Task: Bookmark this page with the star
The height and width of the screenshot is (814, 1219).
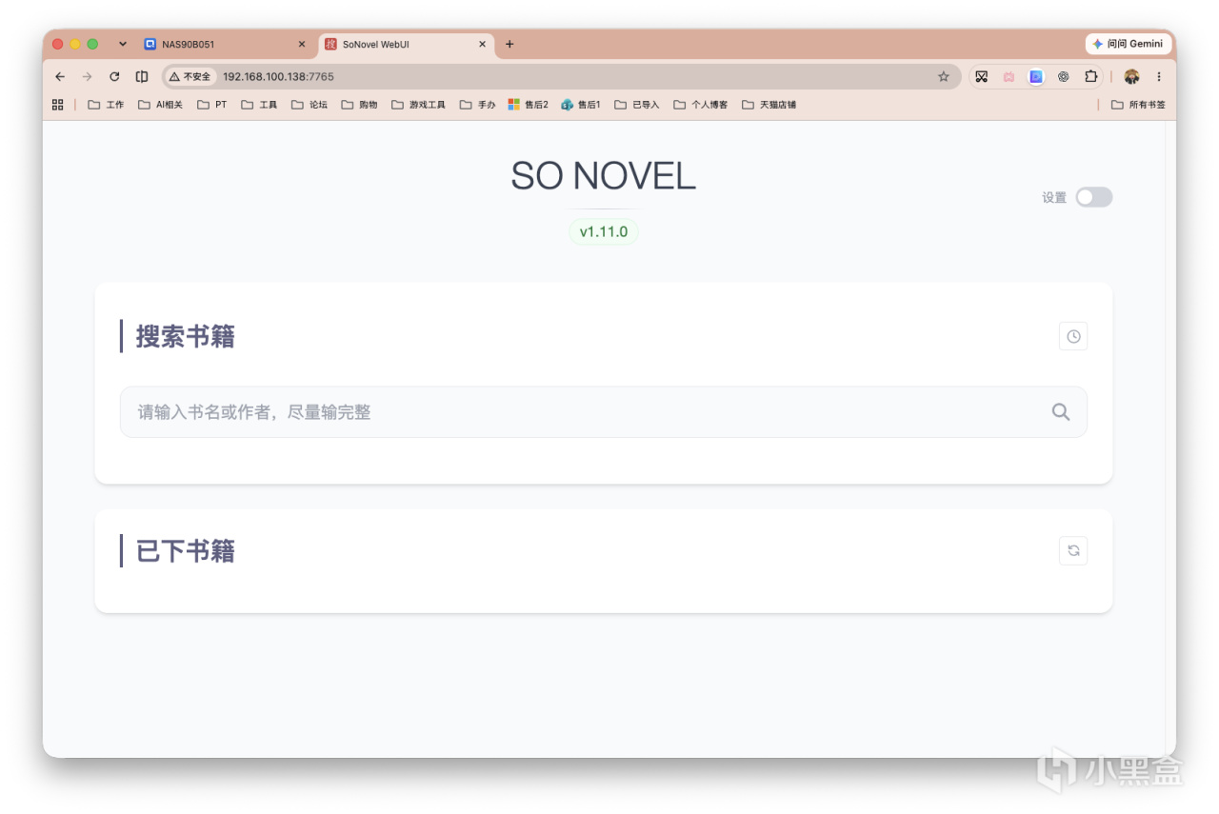Action: click(944, 76)
